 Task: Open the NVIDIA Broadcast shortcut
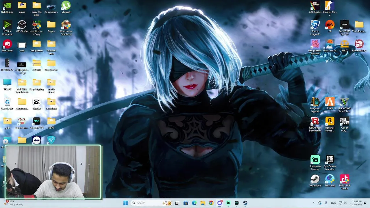point(7,28)
